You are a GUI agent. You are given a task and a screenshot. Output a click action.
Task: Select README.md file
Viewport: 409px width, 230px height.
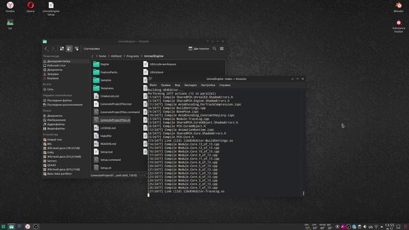105,144
